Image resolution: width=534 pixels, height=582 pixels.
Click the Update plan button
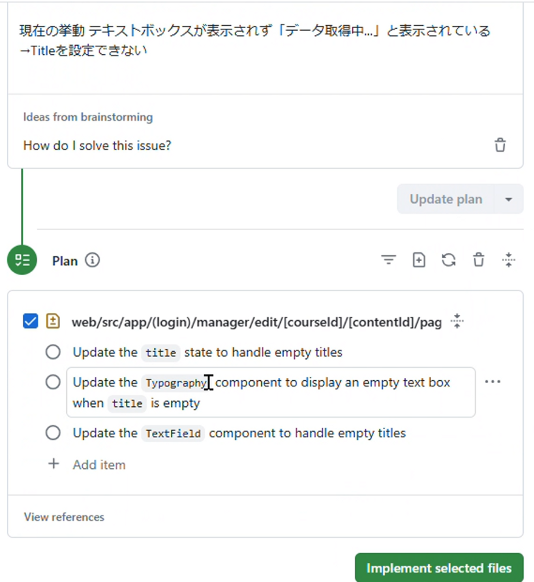[446, 199]
